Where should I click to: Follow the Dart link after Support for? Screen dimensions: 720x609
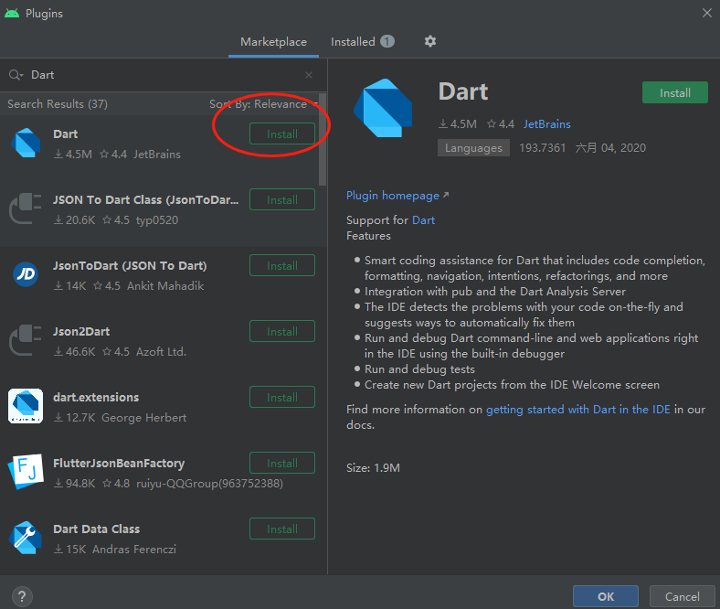point(423,220)
